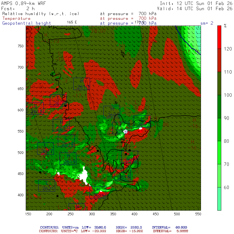
Task: Click the boxed "L 2615" height label
Action: pyautogui.click(x=35, y=108)
